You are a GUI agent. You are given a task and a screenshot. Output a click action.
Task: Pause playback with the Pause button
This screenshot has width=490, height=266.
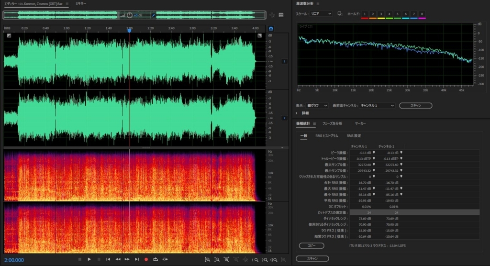click(99, 259)
